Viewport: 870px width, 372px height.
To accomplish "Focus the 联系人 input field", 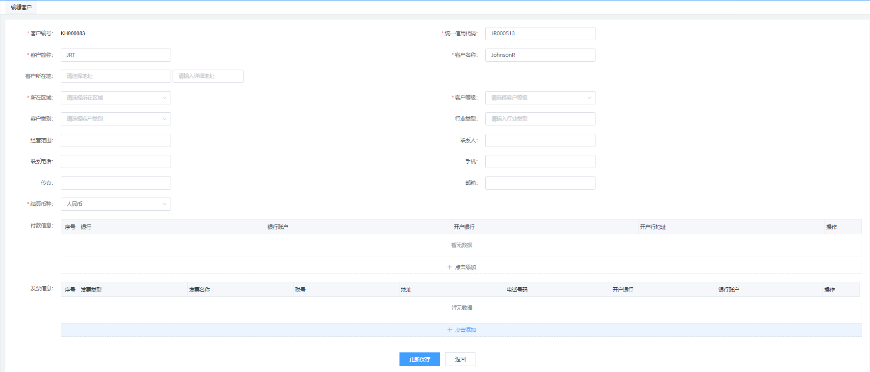I will point(540,140).
